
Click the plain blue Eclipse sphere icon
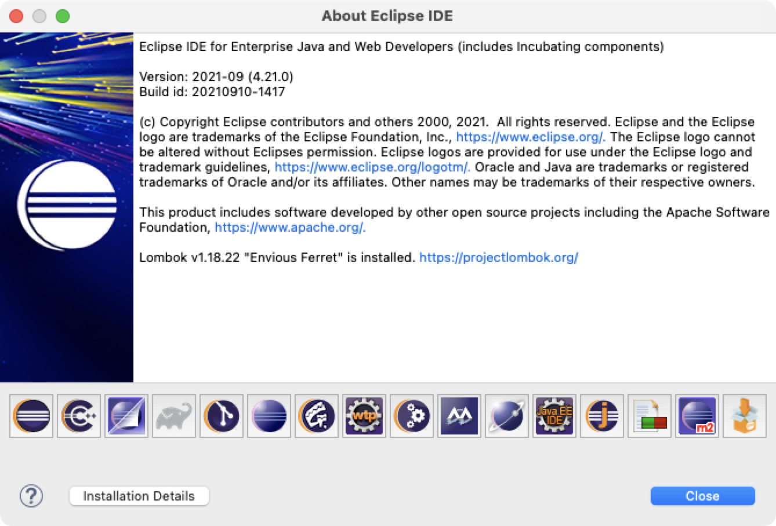269,416
